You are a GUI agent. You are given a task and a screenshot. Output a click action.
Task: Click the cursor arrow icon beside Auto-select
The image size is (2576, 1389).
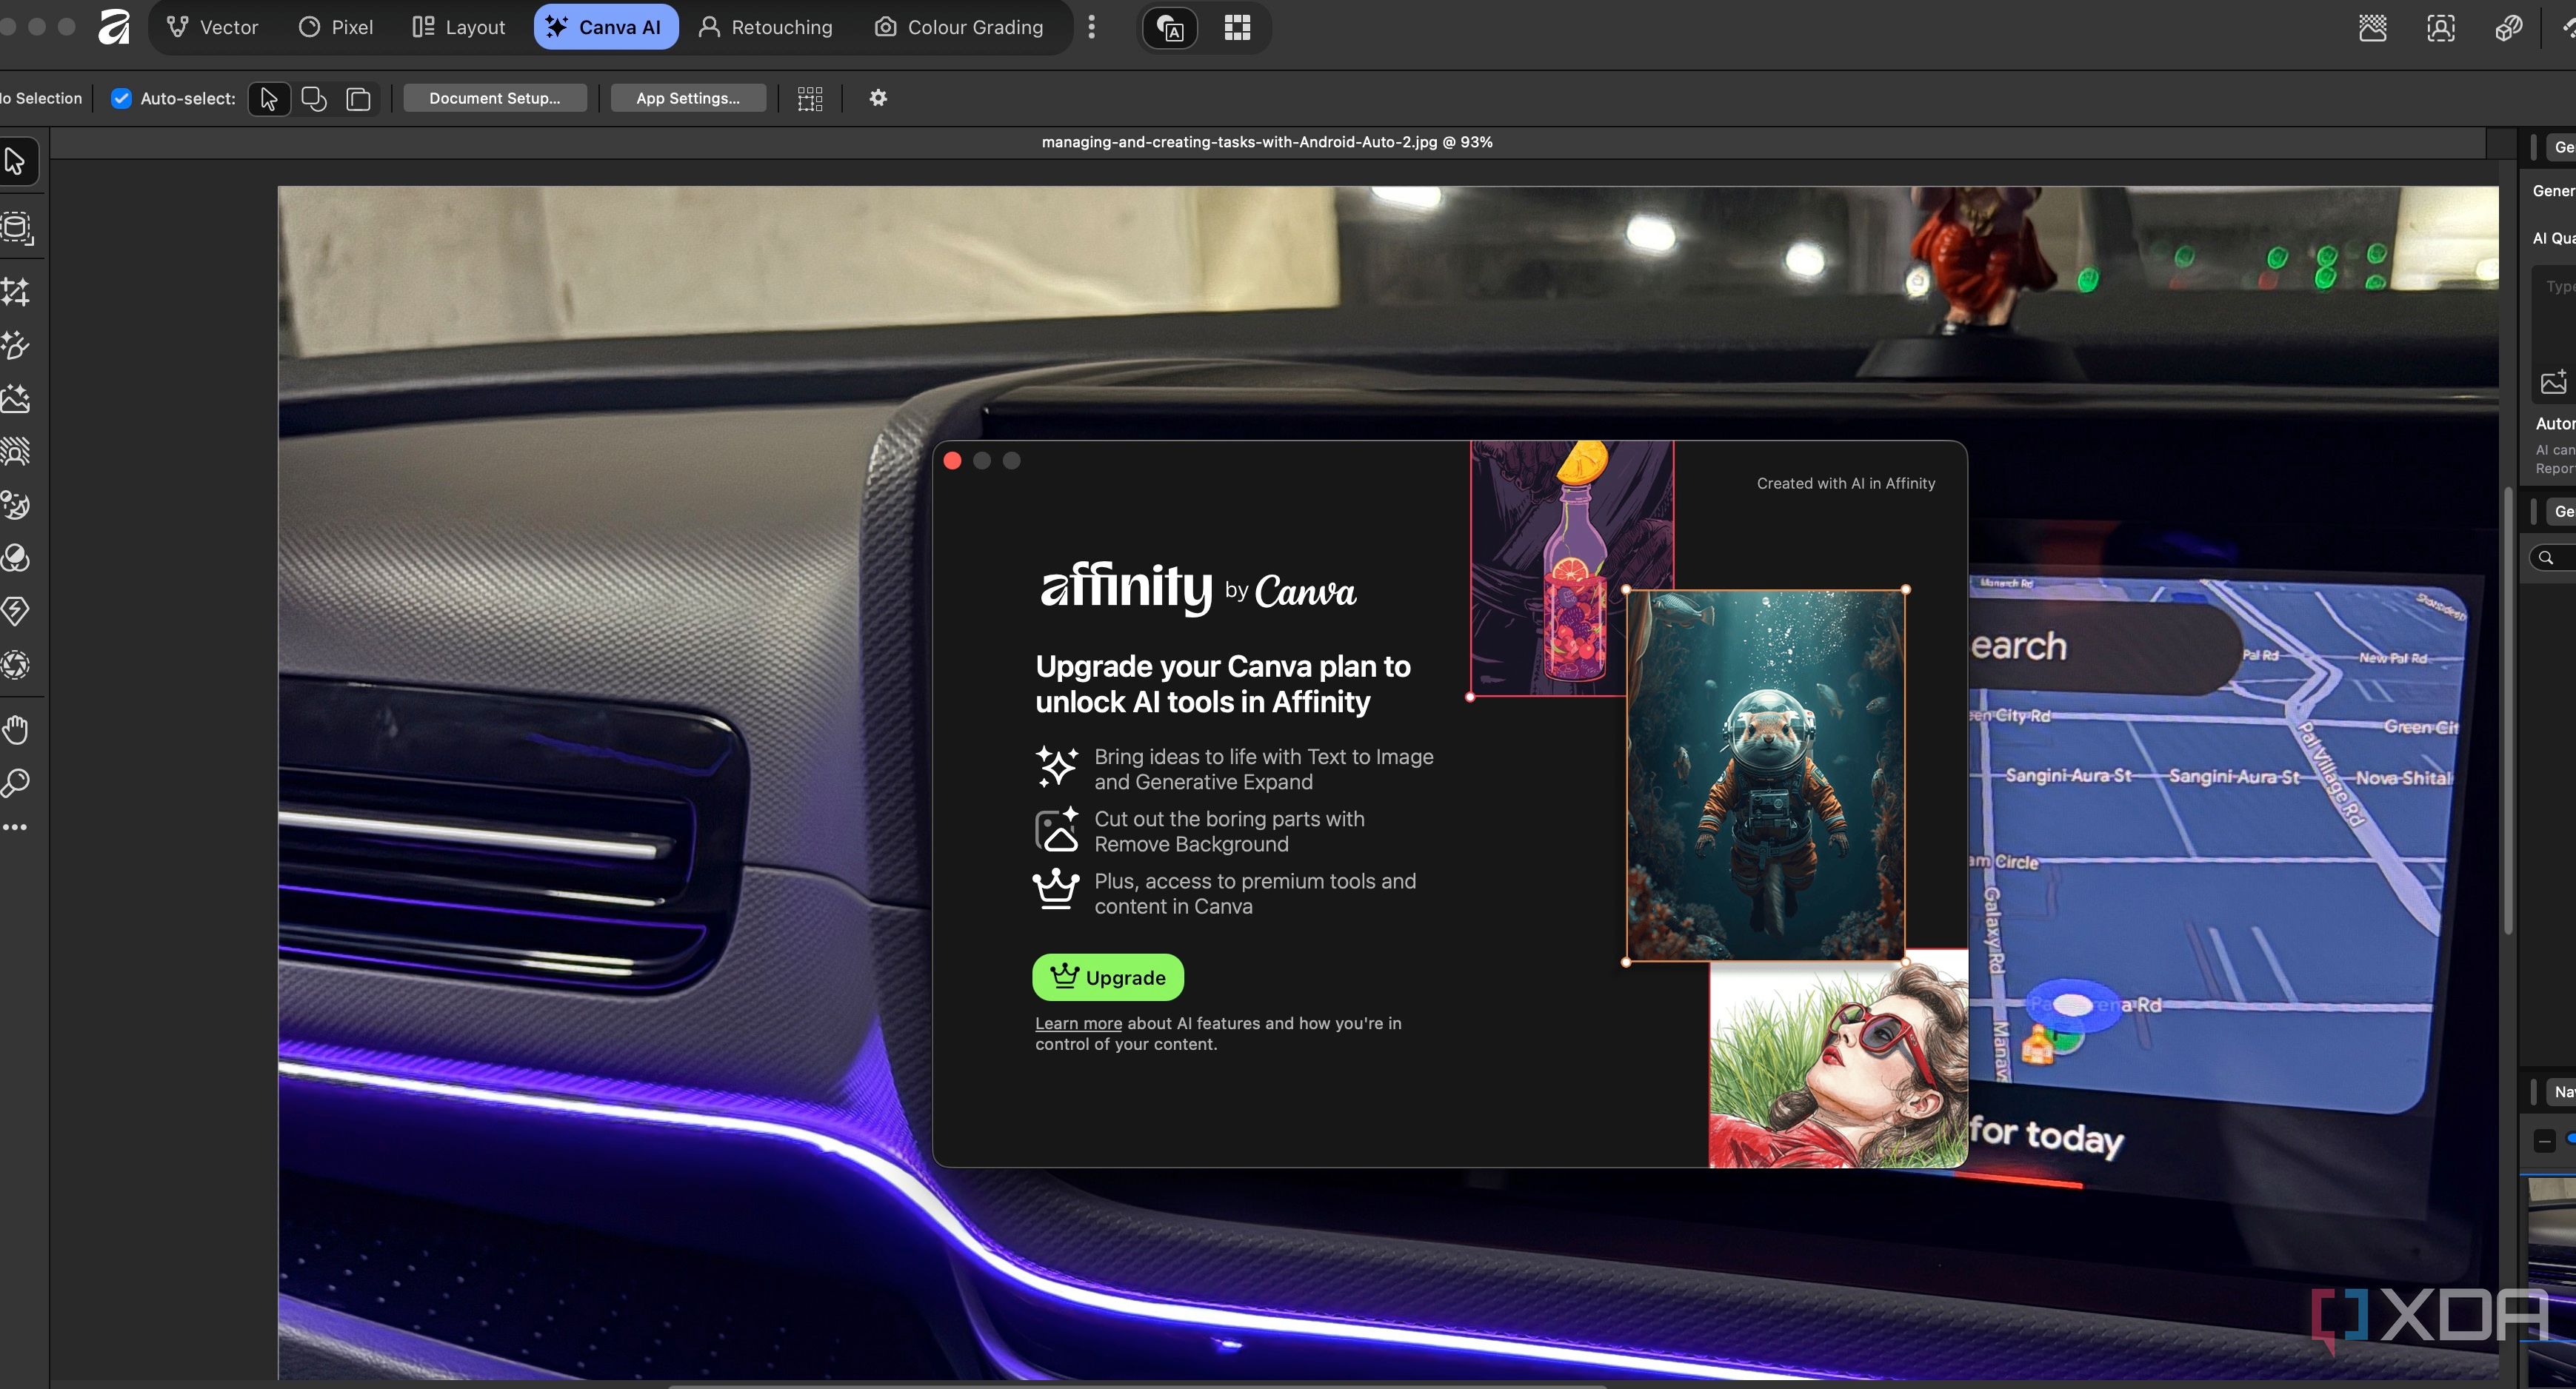(x=268, y=98)
